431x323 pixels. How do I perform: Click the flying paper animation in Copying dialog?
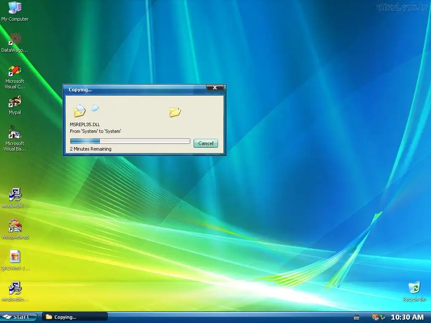pyautogui.click(x=95, y=108)
